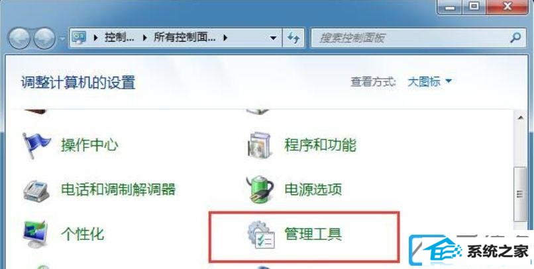Open the 管理工具 link

click(x=313, y=235)
